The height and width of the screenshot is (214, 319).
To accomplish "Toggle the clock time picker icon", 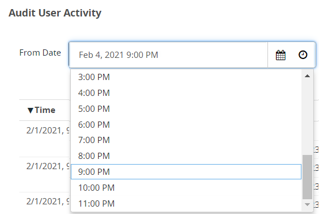I will click(303, 55).
